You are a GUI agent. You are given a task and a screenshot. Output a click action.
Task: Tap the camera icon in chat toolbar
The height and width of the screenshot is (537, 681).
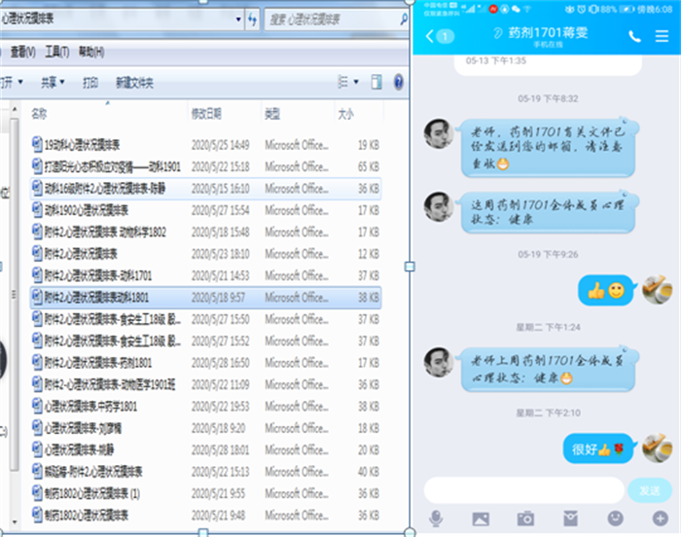pyautogui.click(x=525, y=519)
